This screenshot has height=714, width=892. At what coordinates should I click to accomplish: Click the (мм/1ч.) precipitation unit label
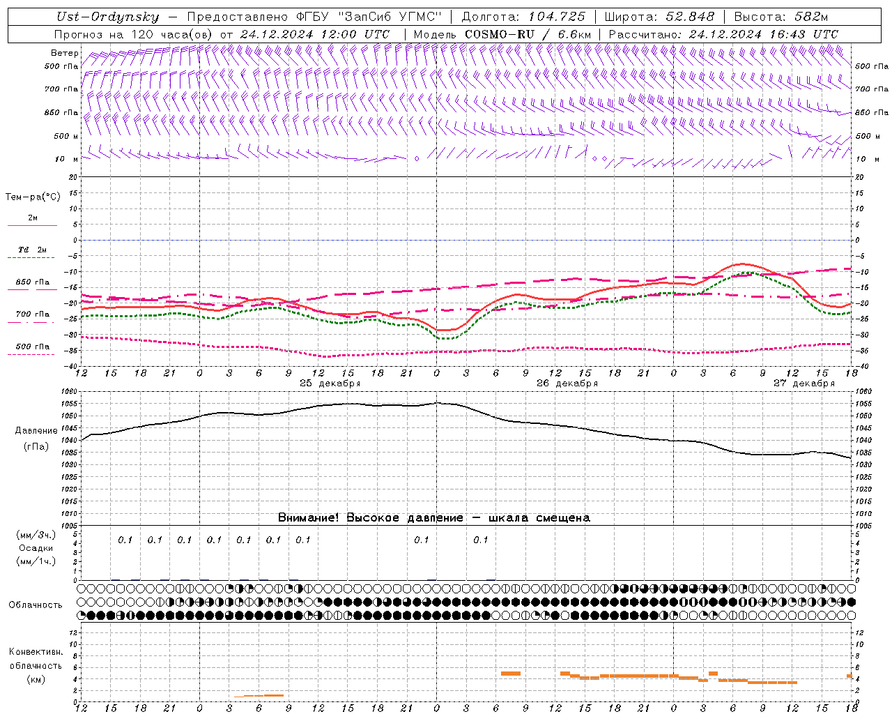[36, 561]
